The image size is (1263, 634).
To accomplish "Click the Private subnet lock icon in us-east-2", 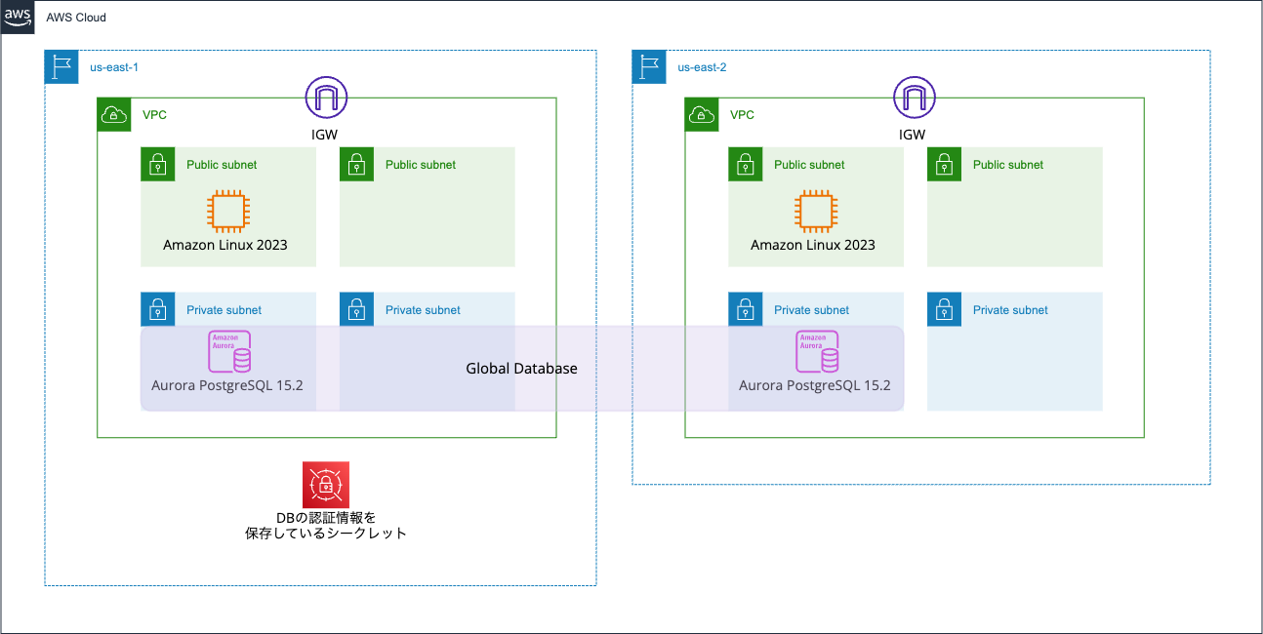I will [746, 309].
